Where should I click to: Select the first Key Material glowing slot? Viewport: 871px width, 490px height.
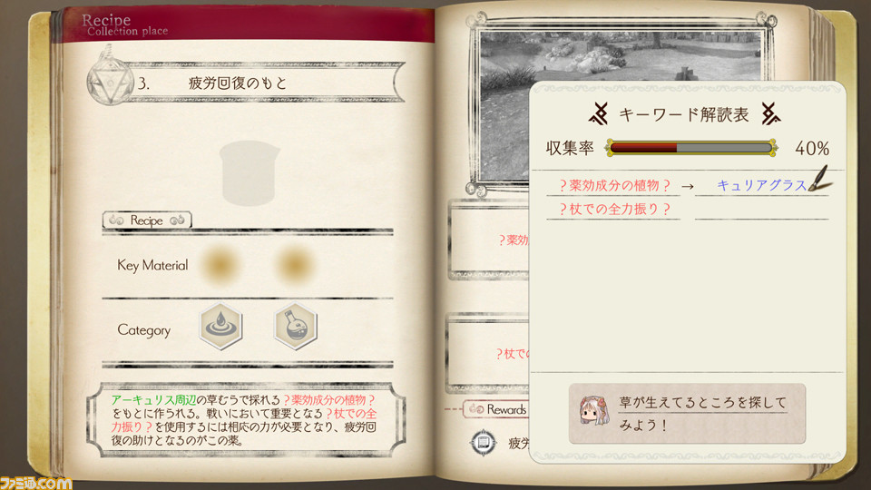click(220, 265)
